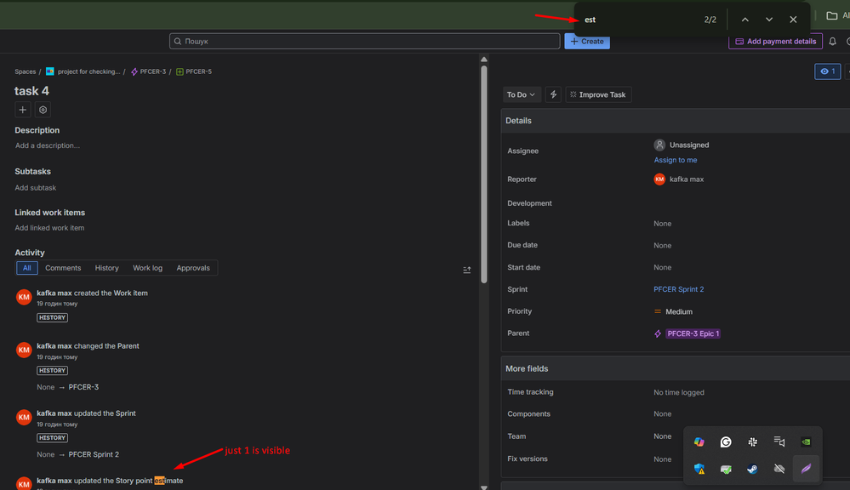Click HISTORY badge under 'updated the Sprint'

point(52,438)
